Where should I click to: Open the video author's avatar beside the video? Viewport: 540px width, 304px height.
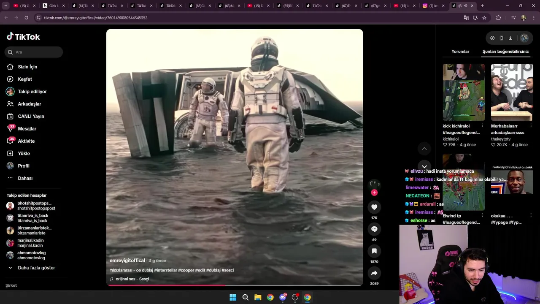tap(374, 185)
